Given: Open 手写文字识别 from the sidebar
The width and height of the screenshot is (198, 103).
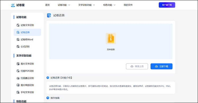Looking at the screenshot, I should coord(27,92).
